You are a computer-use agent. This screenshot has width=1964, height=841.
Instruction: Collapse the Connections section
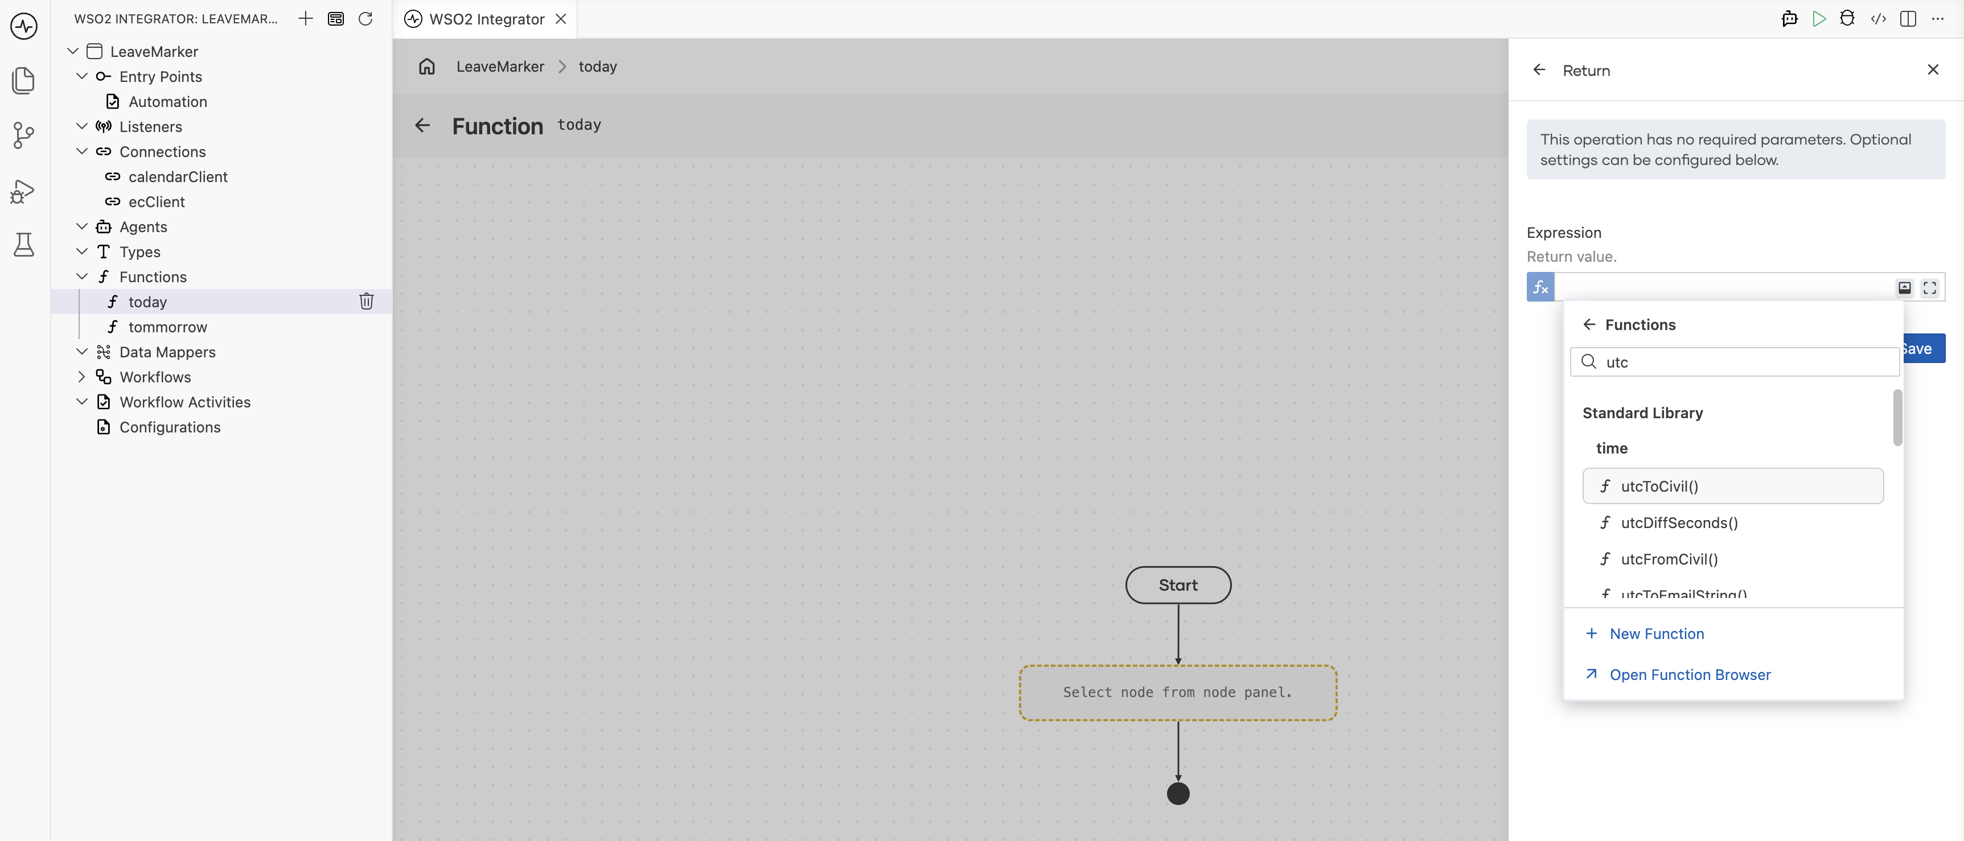click(81, 151)
